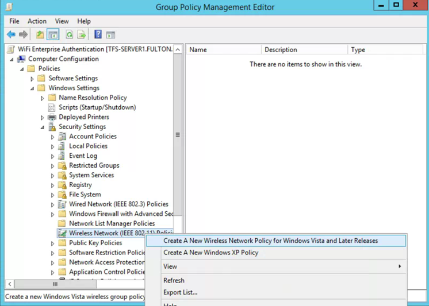
Task: Click the Refresh toolbar icon
Action: tap(69, 35)
